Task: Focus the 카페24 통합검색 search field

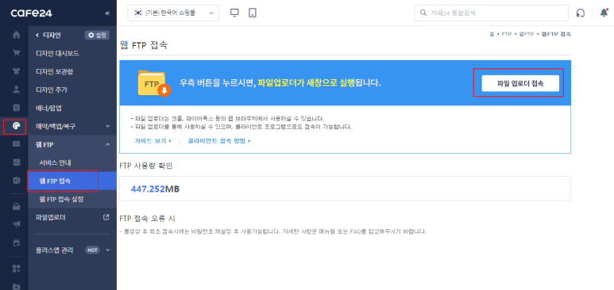Action: tap(492, 13)
